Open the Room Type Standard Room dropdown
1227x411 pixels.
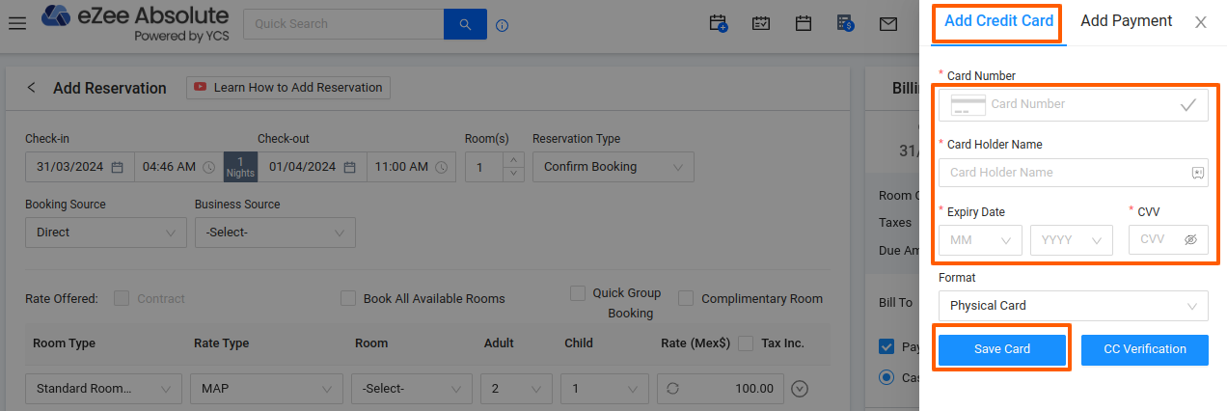pyautogui.click(x=103, y=389)
